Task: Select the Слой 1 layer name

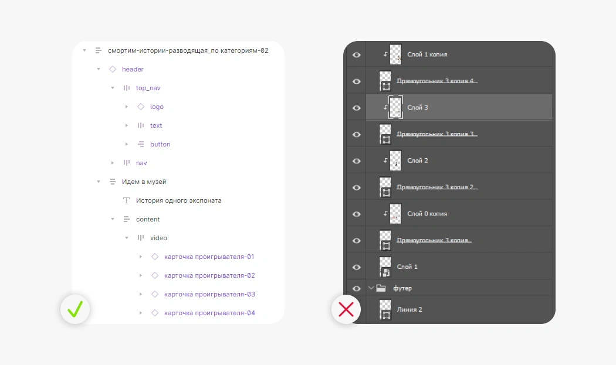Action: tap(407, 267)
